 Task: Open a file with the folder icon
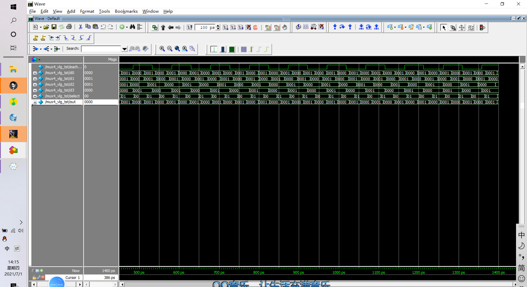[46, 27]
